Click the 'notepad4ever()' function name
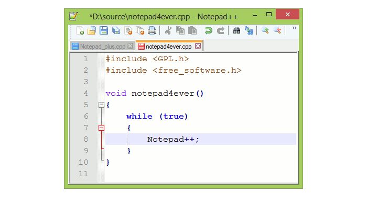The width and height of the screenshot is (367, 206). 168,93
